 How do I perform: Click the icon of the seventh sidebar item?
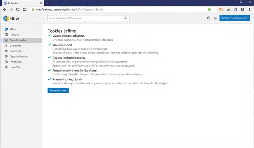point(6,62)
